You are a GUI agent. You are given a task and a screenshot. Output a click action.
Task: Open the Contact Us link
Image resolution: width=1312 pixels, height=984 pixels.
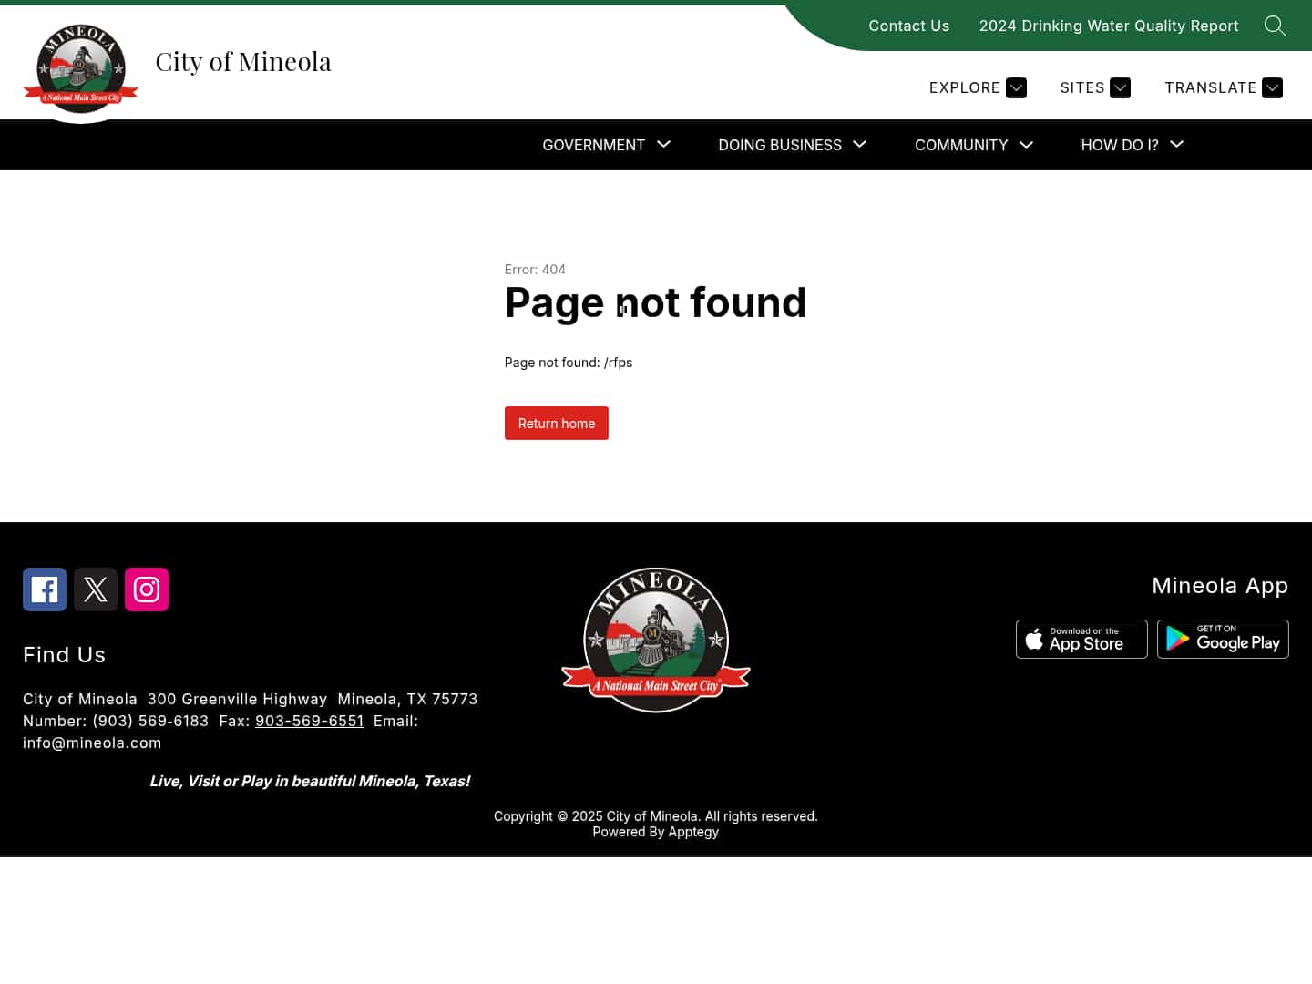[908, 26]
